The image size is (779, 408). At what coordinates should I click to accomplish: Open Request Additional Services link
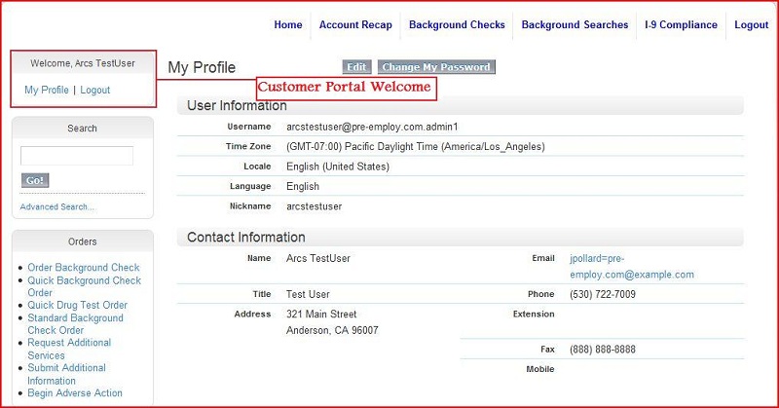click(x=69, y=349)
